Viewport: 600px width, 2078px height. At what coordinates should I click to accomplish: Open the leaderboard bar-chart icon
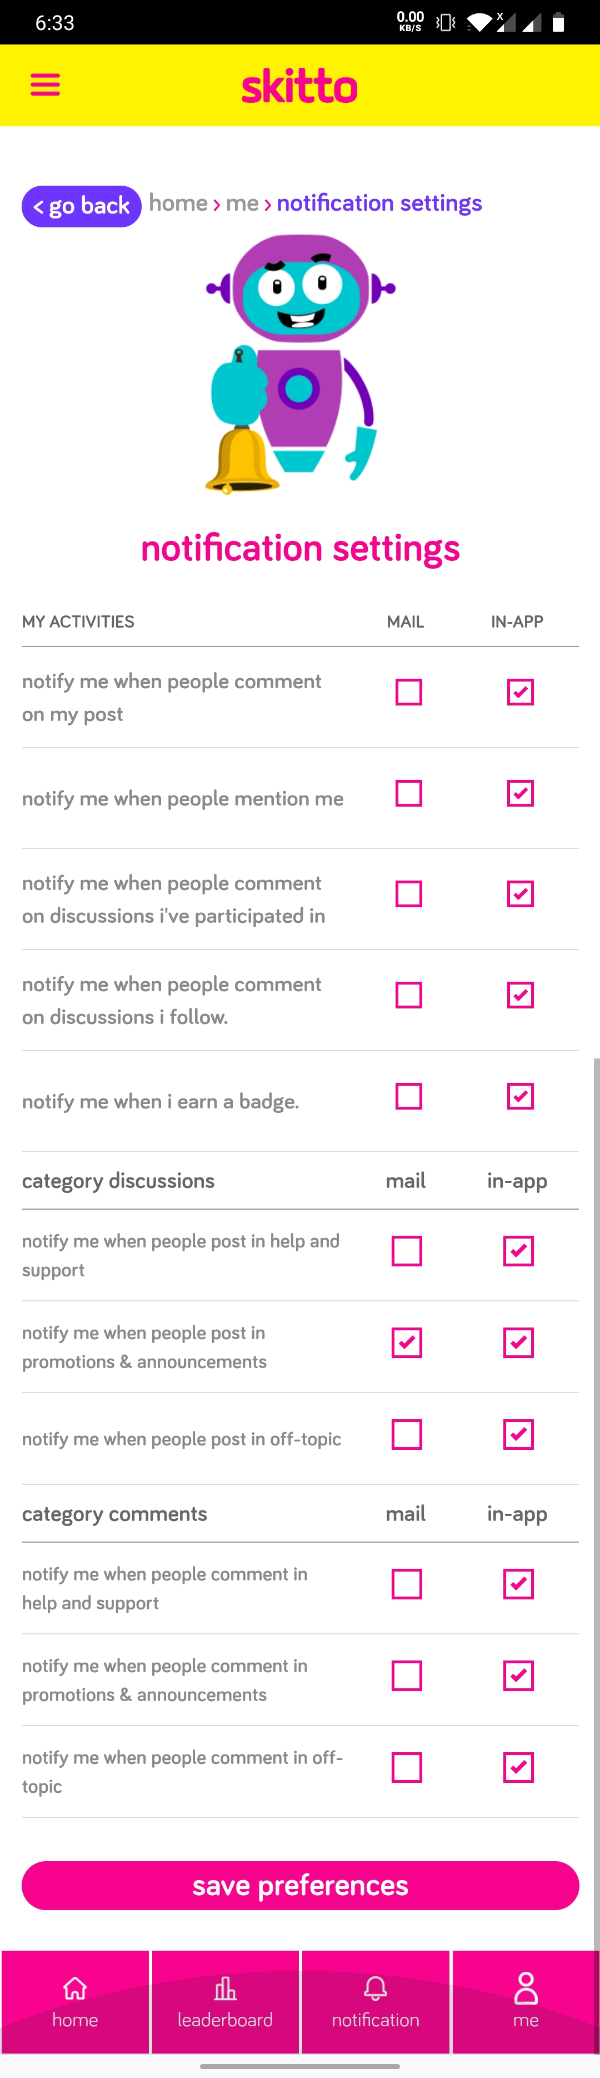click(x=225, y=1987)
